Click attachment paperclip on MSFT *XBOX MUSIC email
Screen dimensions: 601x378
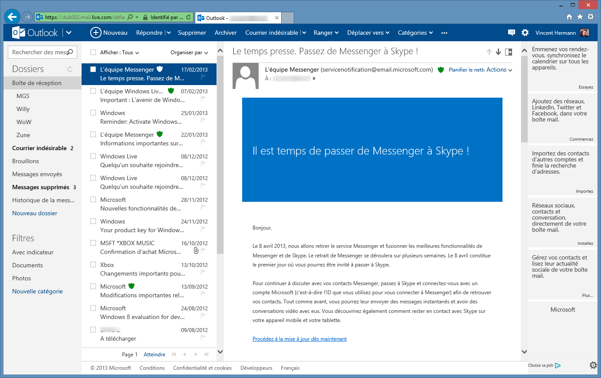tap(196, 251)
